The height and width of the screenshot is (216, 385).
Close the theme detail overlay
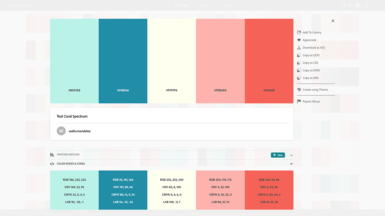coord(333,21)
